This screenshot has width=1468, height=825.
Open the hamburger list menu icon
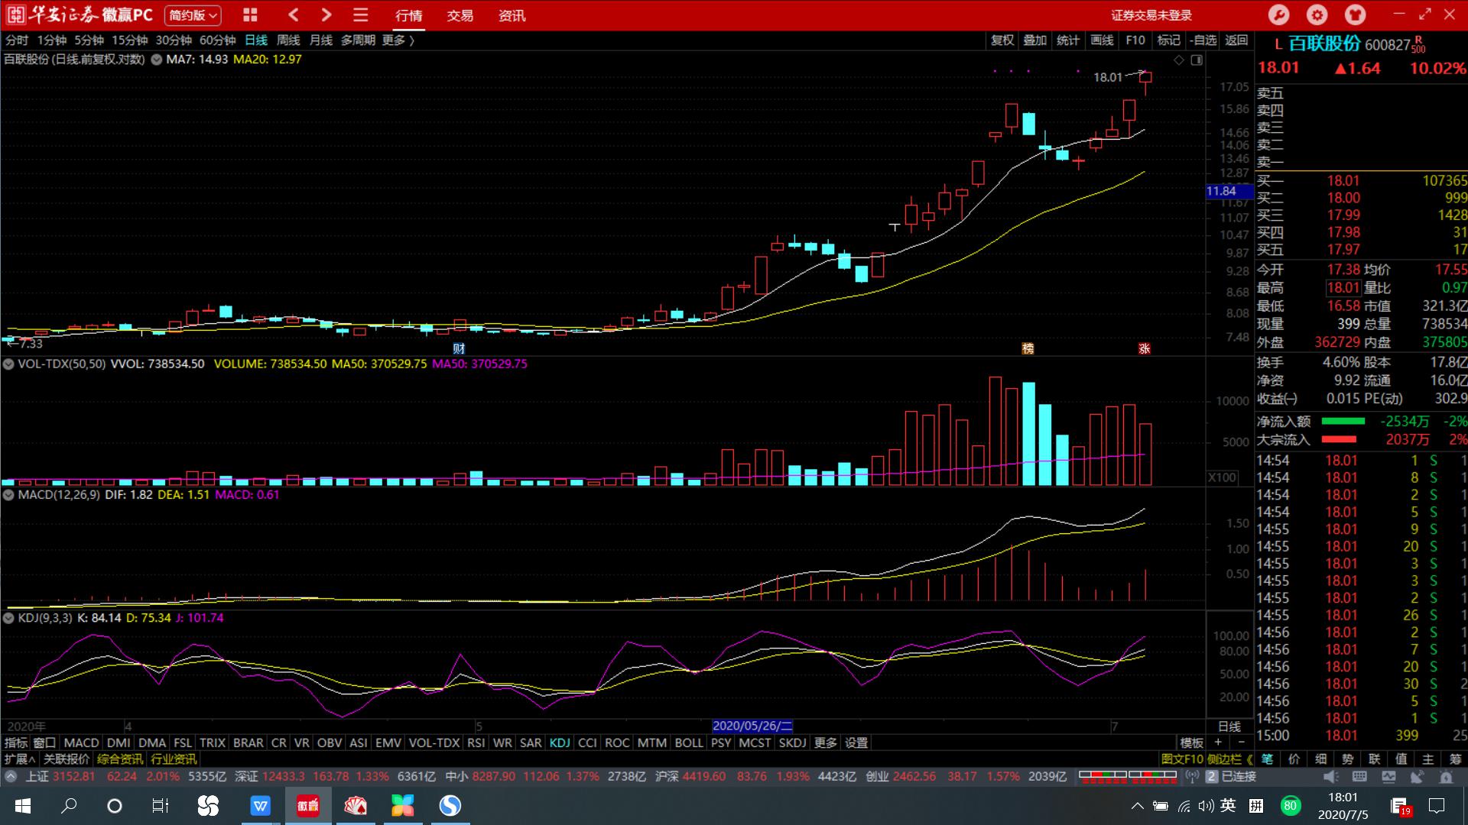coord(361,15)
